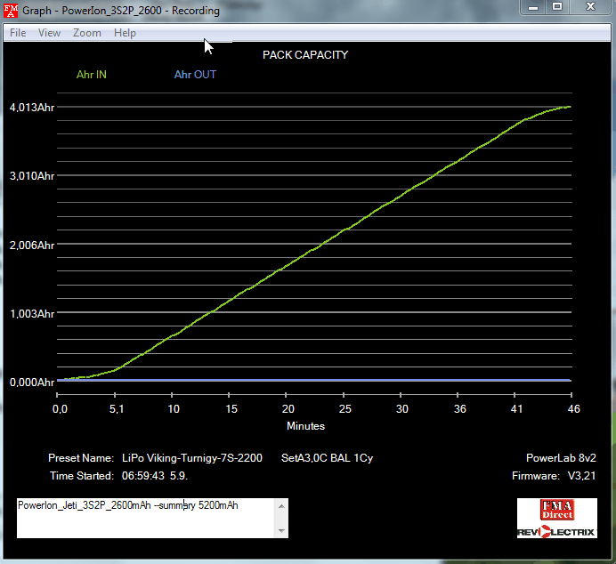Open the Zoom menu
616x564 pixels.
[87, 33]
